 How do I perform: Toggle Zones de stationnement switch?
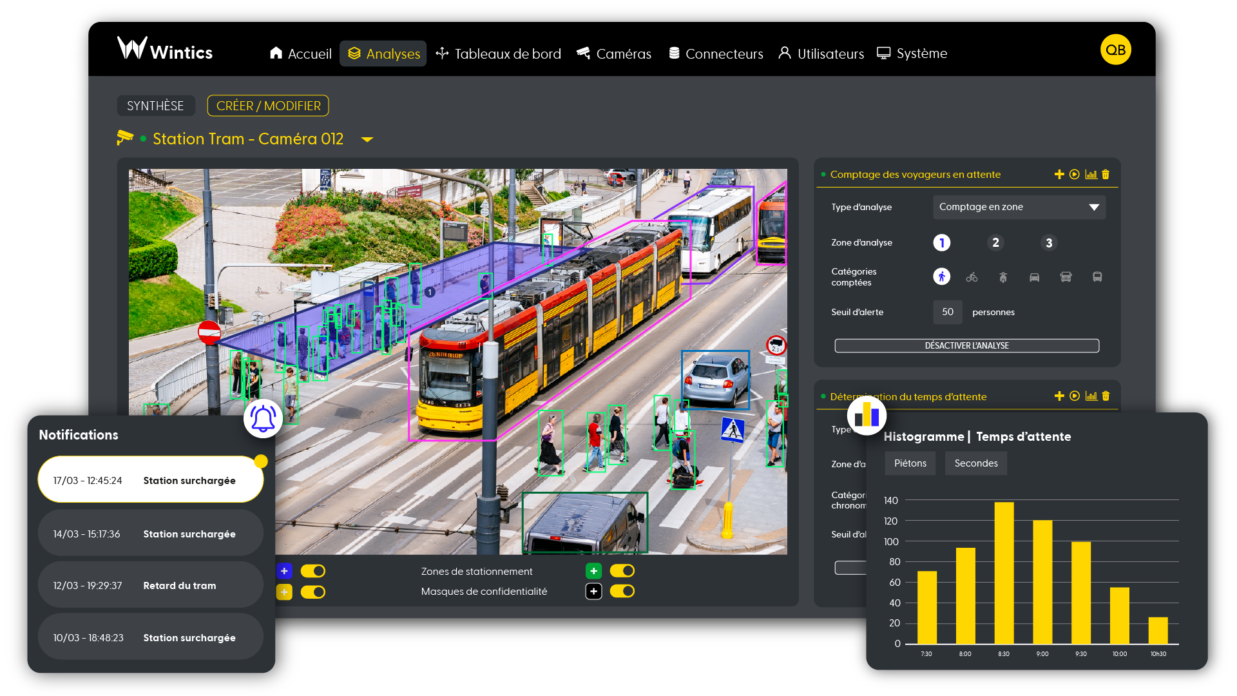click(622, 571)
